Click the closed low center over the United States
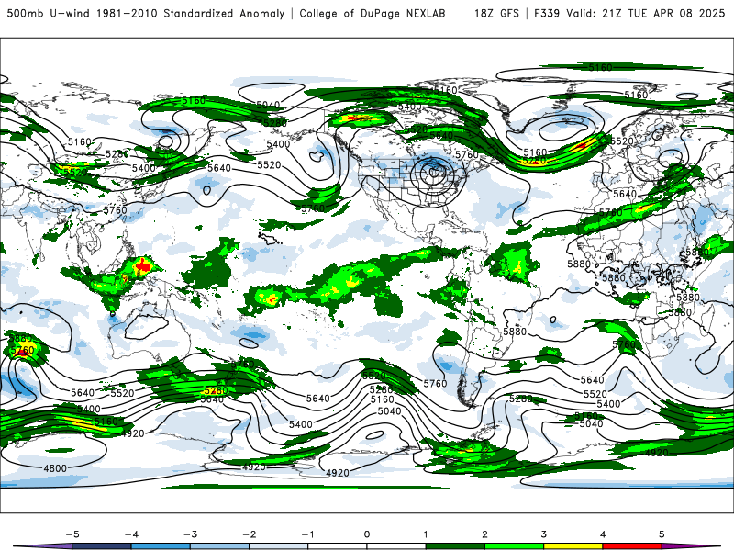This screenshot has width=734, height=551. (435, 173)
